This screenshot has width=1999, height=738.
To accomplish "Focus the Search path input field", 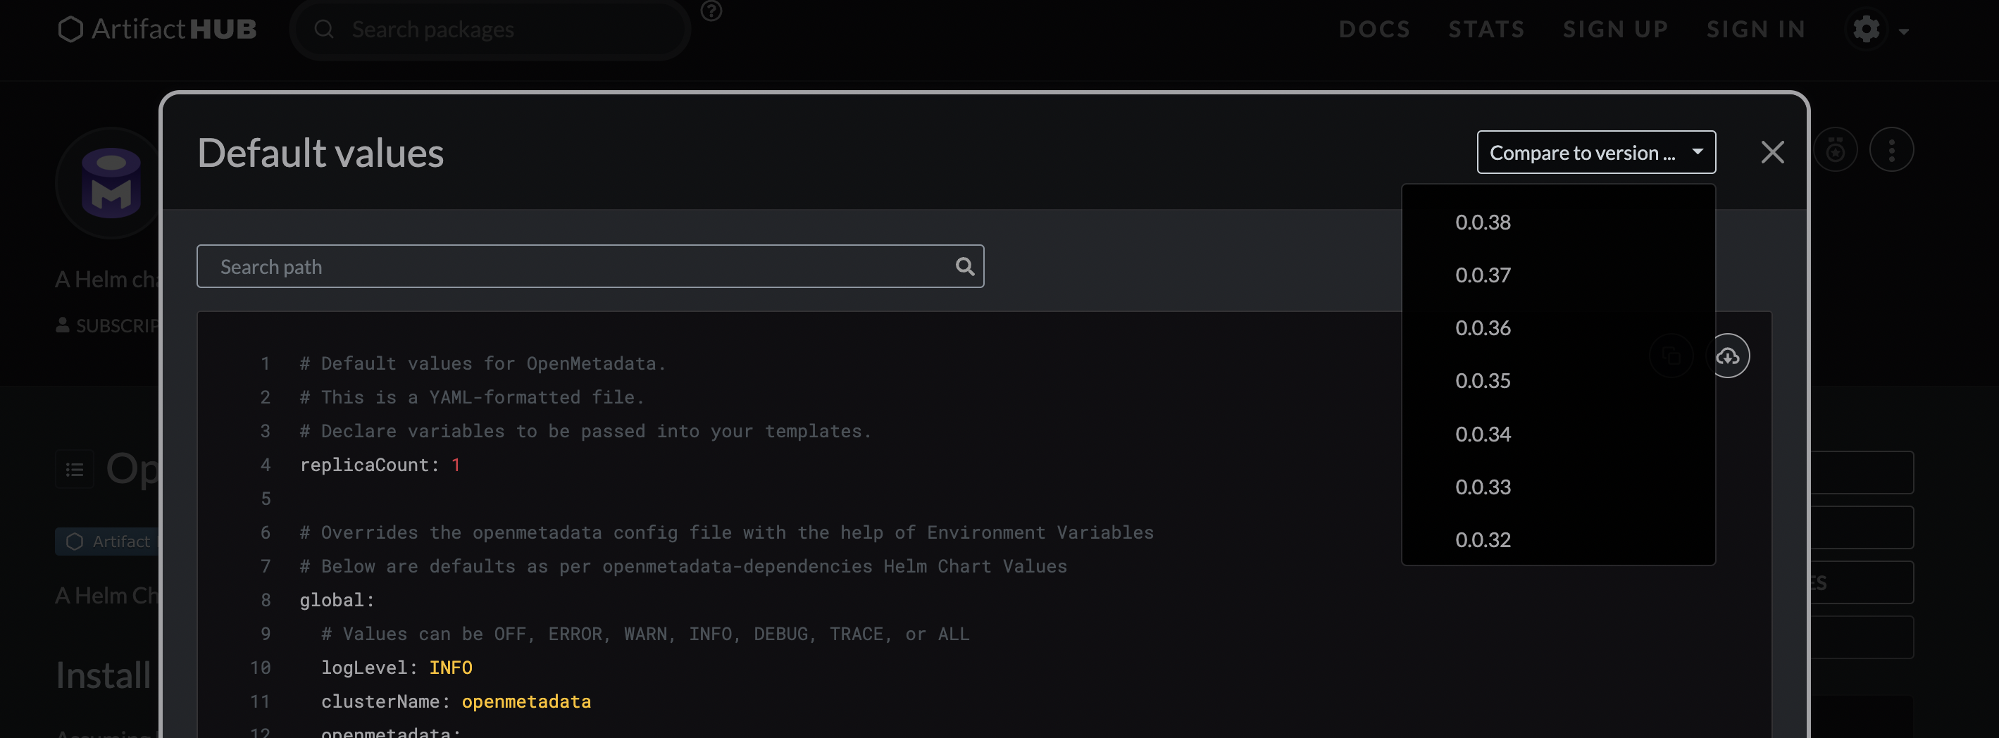I will point(574,267).
